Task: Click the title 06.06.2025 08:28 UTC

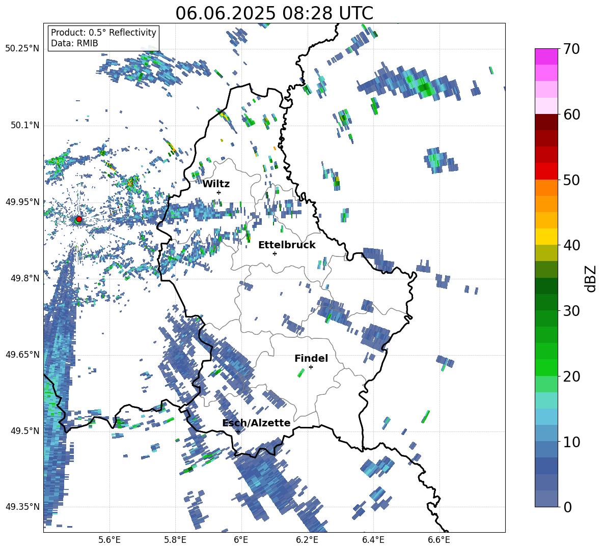Action: [274, 13]
